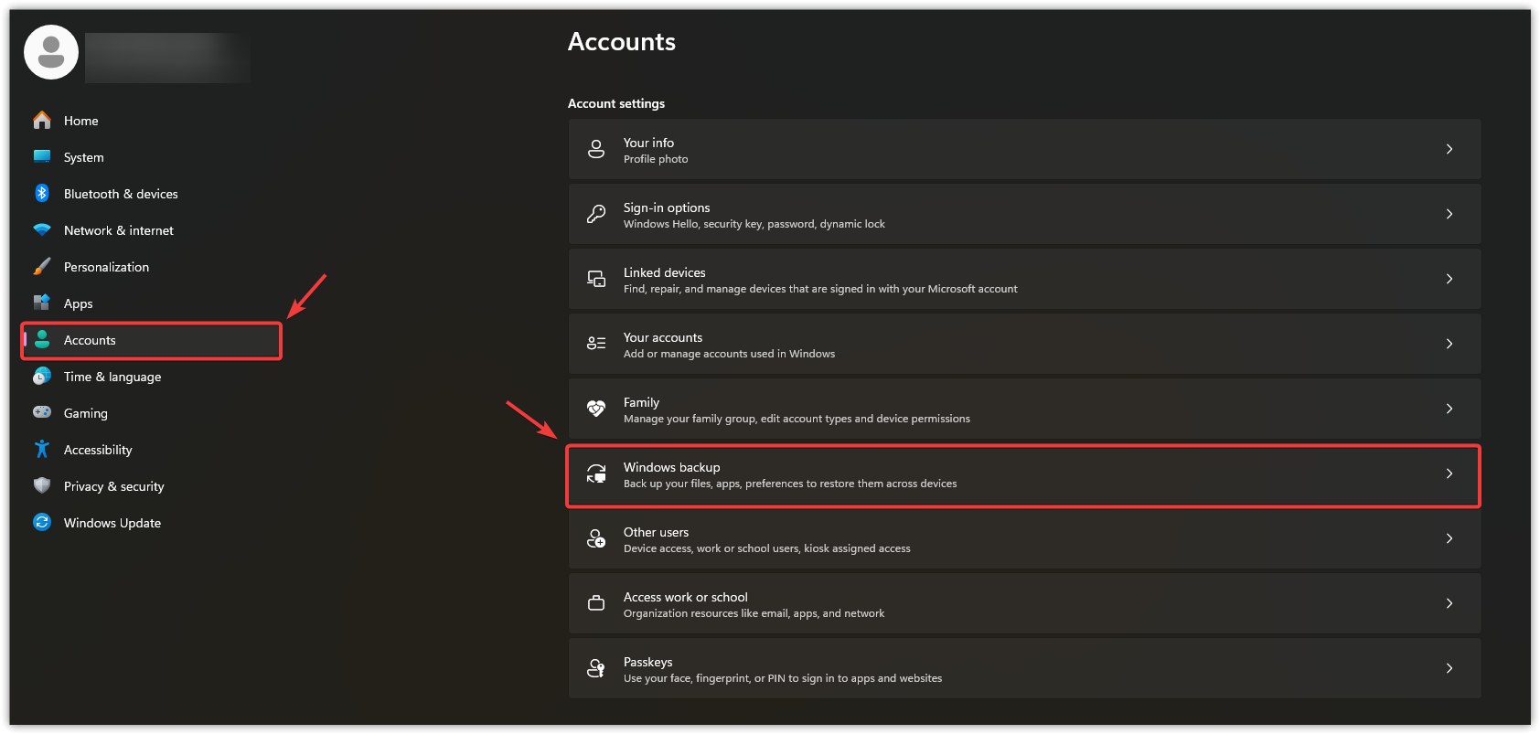Select Accounts in the sidebar menu
Screen dimensions: 1540x734
pos(90,340)
